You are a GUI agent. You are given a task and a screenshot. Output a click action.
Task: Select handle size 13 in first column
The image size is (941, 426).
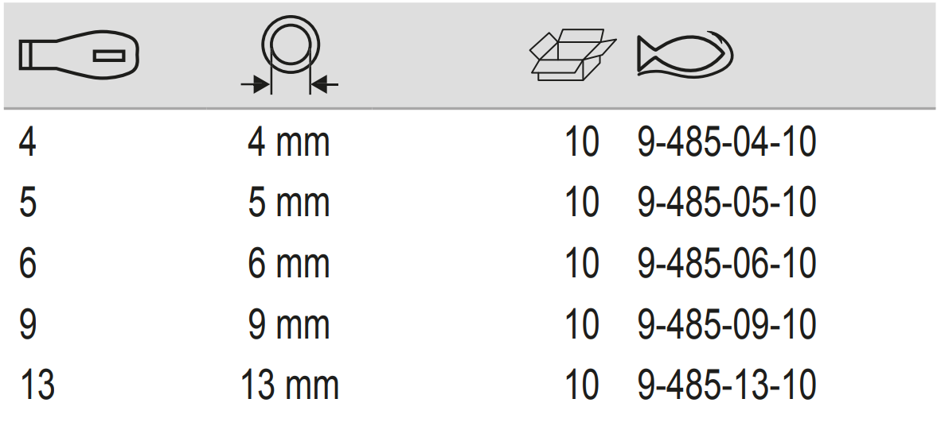click(37, 386)
